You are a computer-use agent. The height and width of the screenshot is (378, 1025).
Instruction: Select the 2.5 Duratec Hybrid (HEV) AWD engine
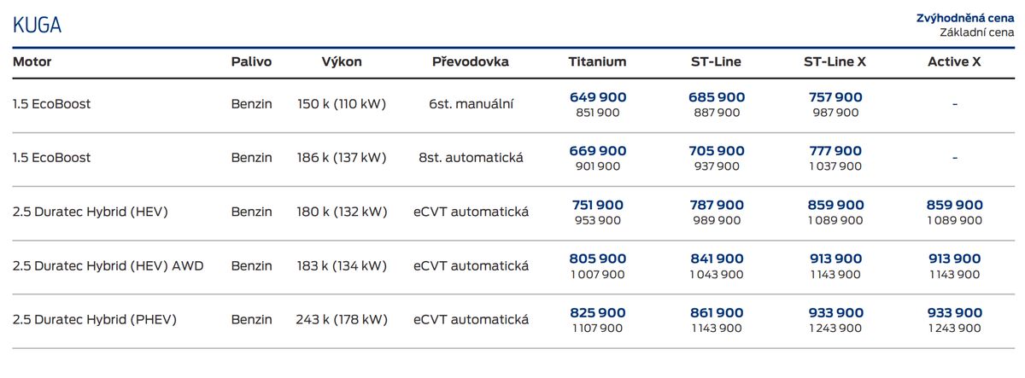(x=110, y=266)
